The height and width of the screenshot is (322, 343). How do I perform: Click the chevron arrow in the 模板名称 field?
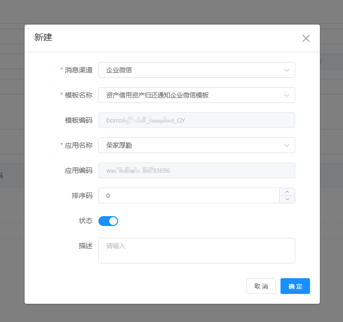[x=287, y=96]
